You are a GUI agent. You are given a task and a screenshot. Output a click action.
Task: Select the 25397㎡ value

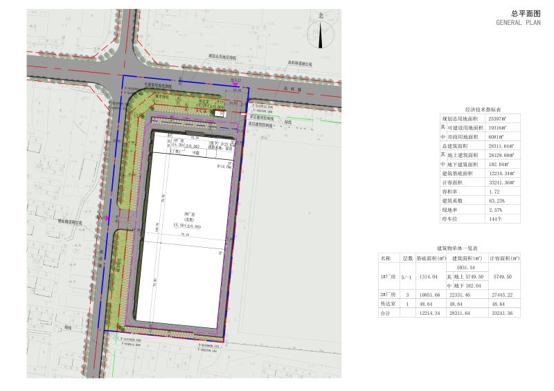click(497, 118)
